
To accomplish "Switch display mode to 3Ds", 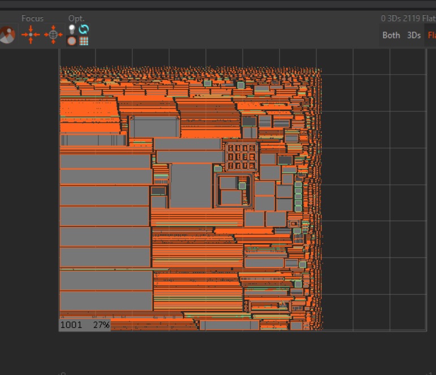I will [x=414, y=35].
